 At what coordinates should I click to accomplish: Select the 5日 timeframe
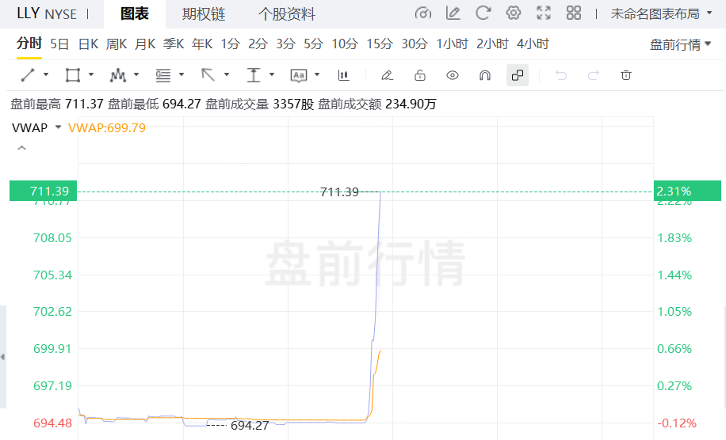tap(59, 44)
